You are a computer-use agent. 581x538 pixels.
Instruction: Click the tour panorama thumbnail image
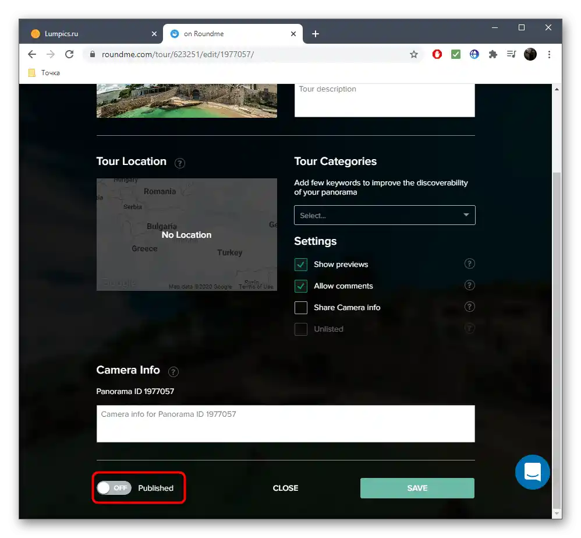tap(187, 101)
